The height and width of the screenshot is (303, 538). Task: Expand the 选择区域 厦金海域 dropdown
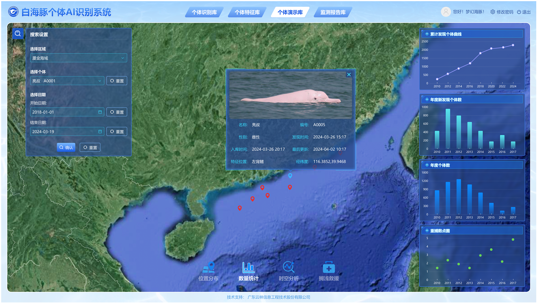79,58
